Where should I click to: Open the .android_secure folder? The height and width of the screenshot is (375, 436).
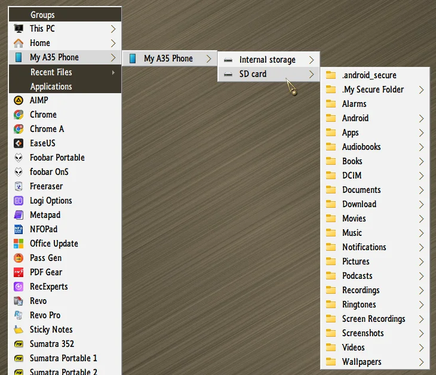(x=375, y=75)
